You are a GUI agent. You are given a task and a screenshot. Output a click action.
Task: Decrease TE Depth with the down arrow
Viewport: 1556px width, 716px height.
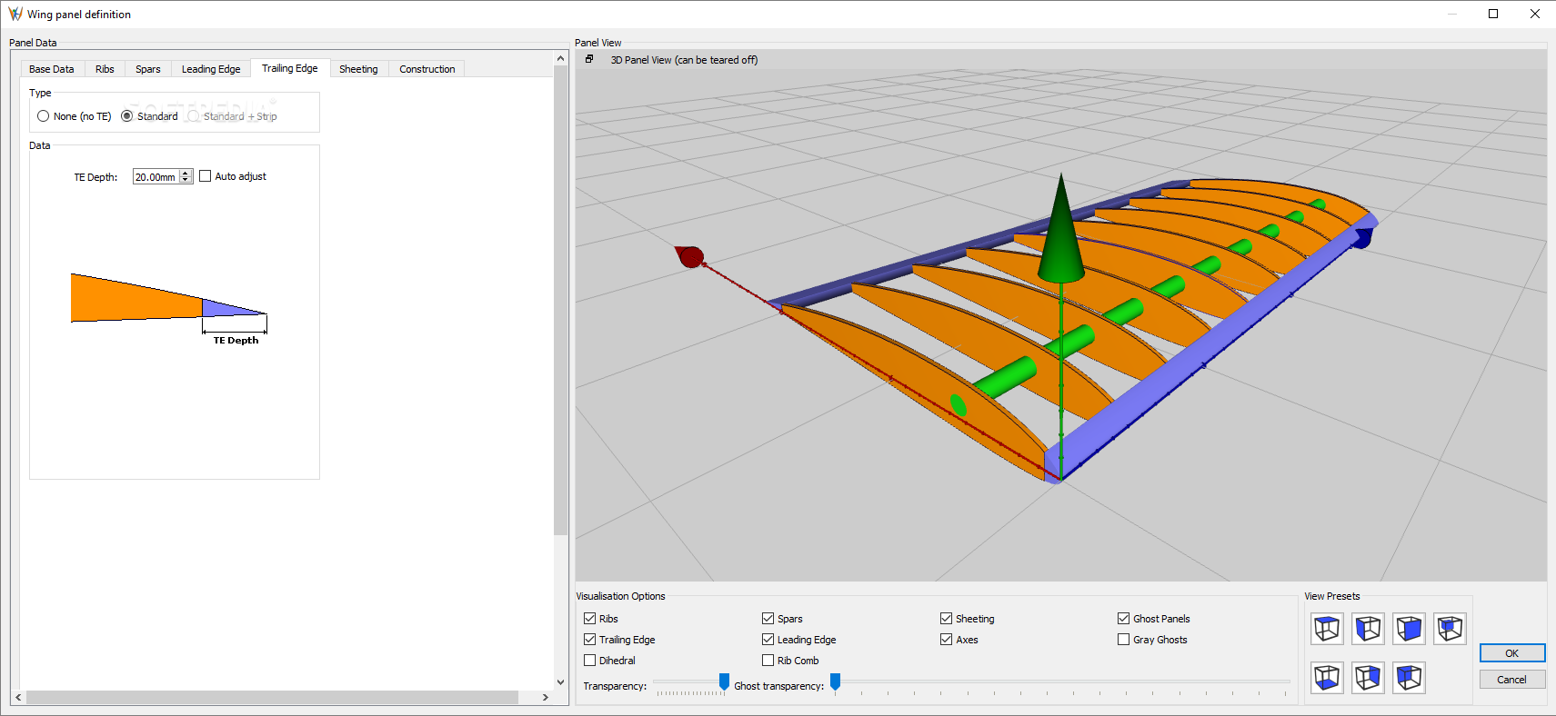click(186, 180)
